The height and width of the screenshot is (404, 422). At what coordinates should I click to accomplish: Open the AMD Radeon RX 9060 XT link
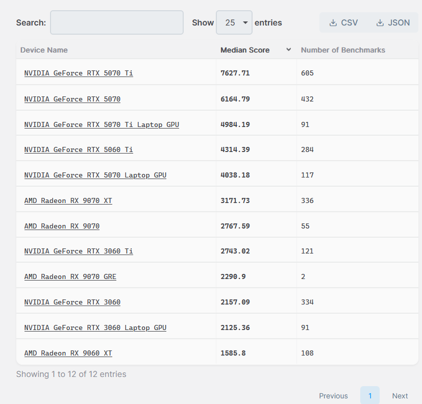pos(68,353)
